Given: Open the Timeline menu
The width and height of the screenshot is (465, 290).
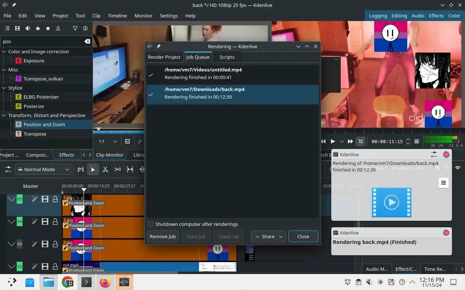Looking at the screenshot, I should pyautogui.click(x=117, y=16).
